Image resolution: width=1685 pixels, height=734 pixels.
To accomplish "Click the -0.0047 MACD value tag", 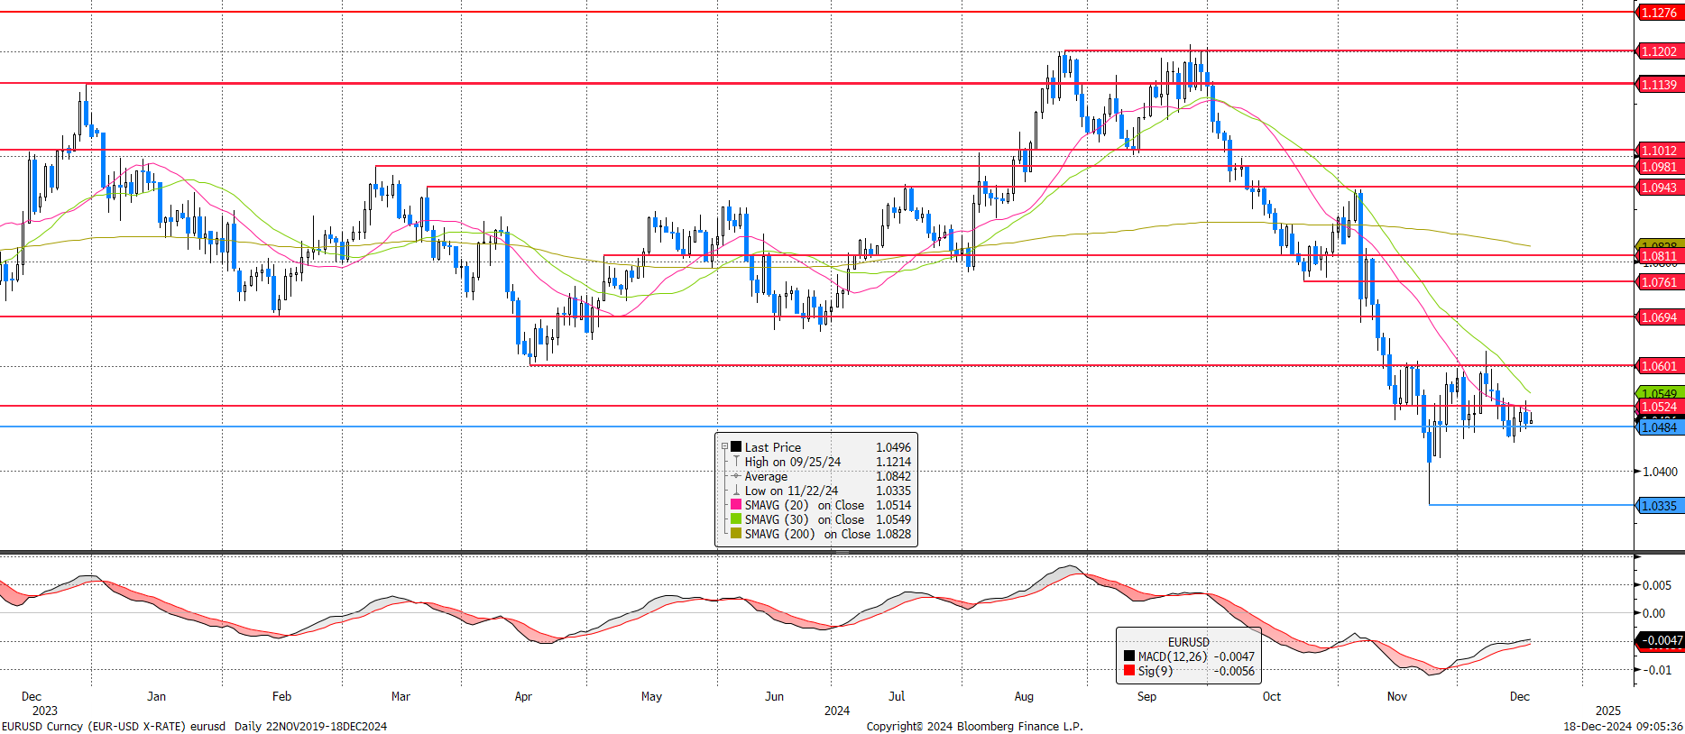I will click(1660, 640).
